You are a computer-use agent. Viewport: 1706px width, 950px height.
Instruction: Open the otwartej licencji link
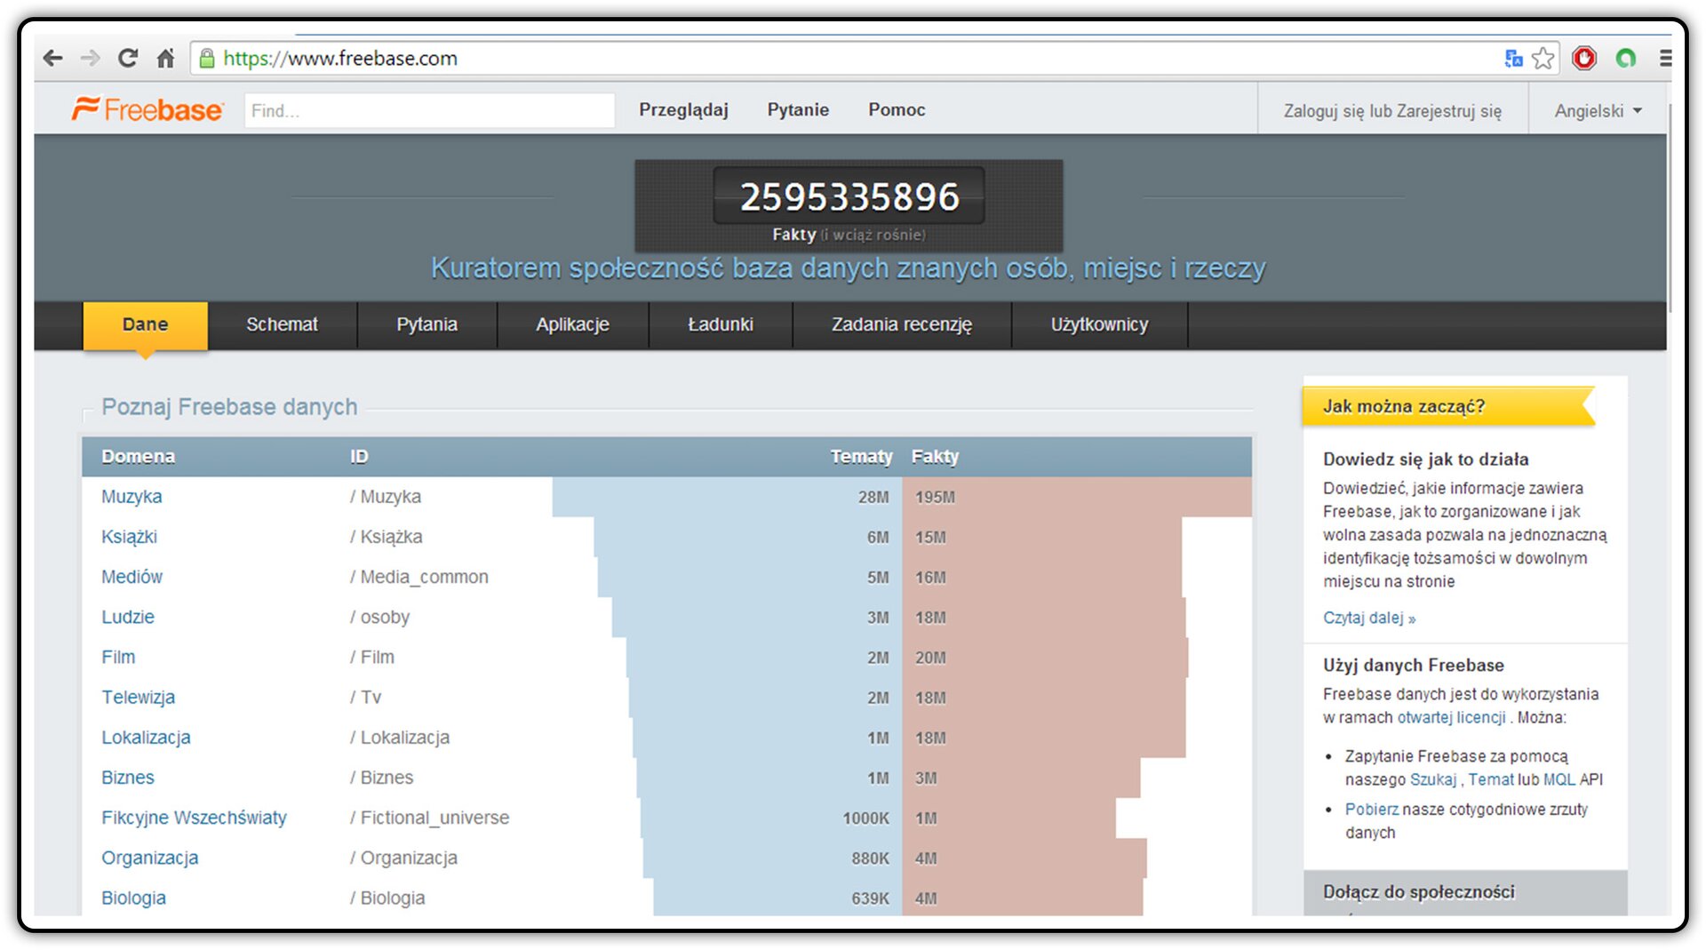(x=1451, y=717)
